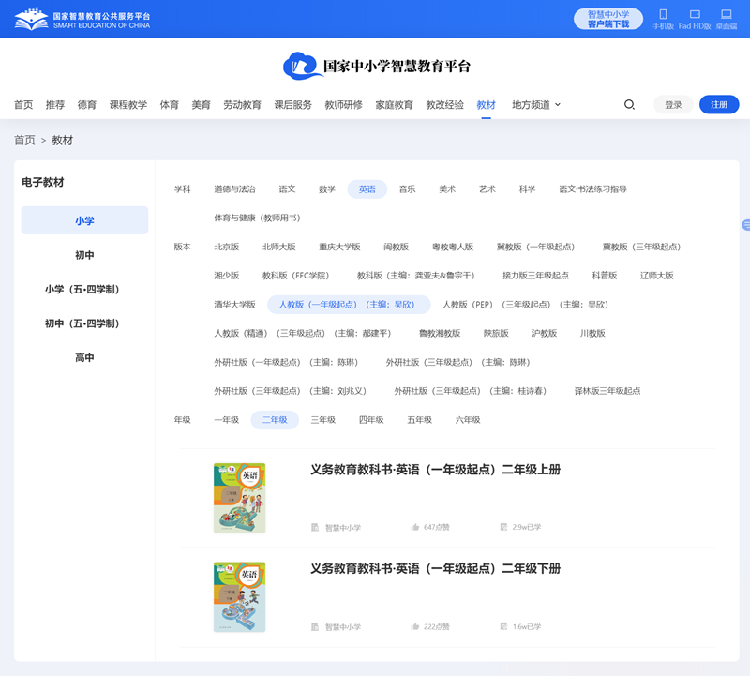Click the 注册 registration button
The image size is (750, 676).
(718, 105)
